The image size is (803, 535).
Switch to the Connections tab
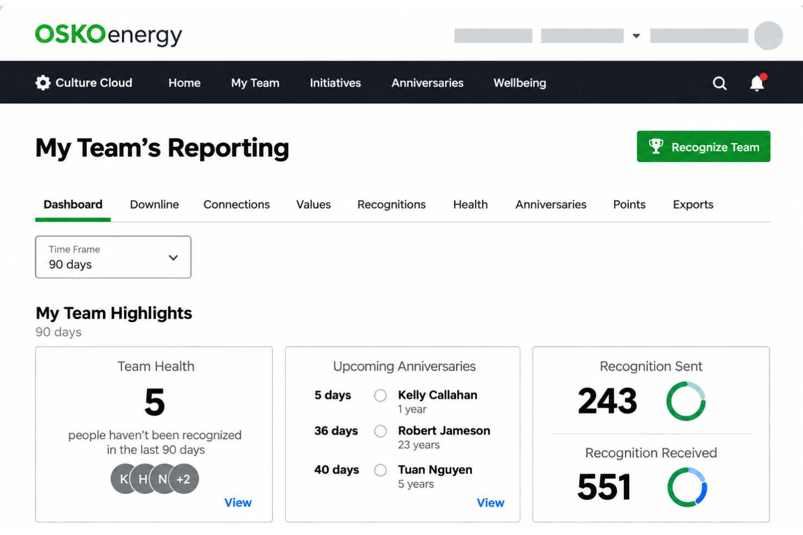237,204
